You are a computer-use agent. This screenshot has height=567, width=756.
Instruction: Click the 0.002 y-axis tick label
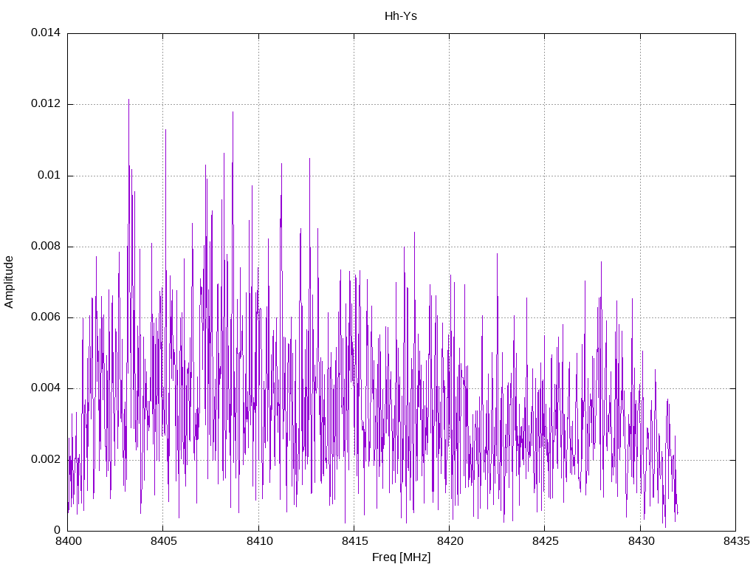[x=45, y=459]
